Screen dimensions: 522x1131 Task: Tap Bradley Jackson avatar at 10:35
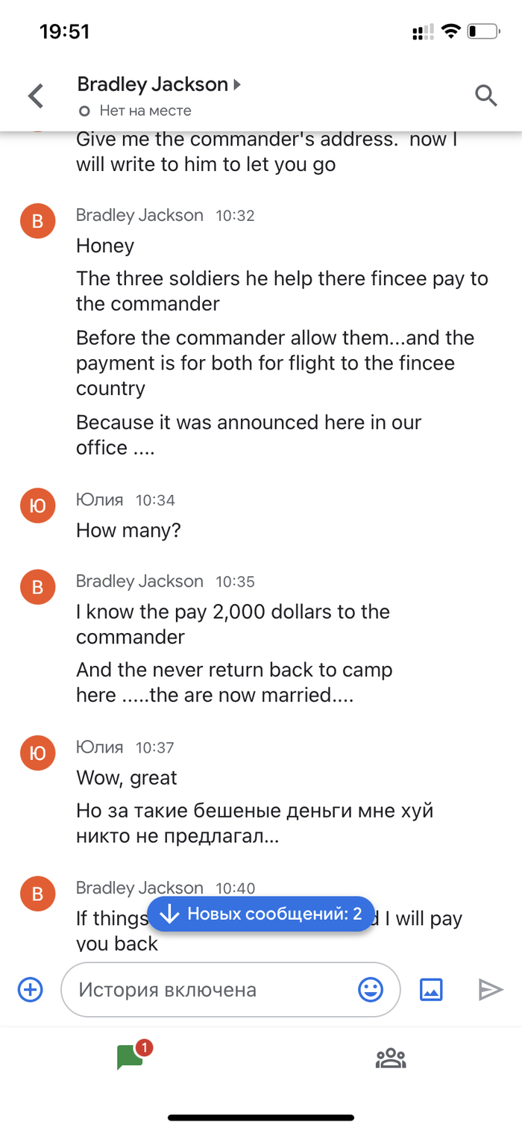tap(38, 588)
